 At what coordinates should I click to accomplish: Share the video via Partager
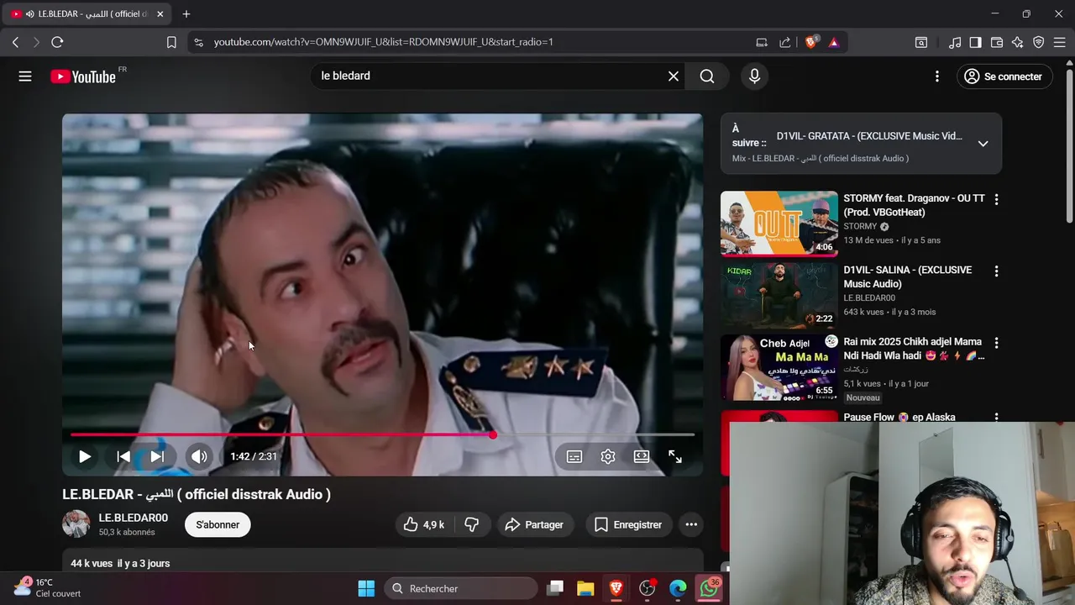coord(534,524)
